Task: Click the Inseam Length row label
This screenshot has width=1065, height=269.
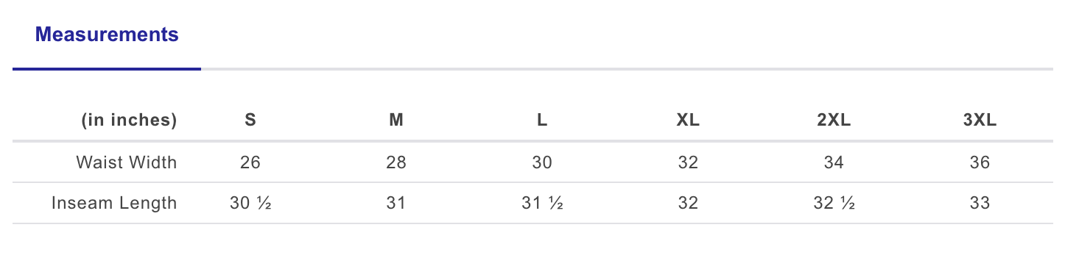Action: point(114,203)
